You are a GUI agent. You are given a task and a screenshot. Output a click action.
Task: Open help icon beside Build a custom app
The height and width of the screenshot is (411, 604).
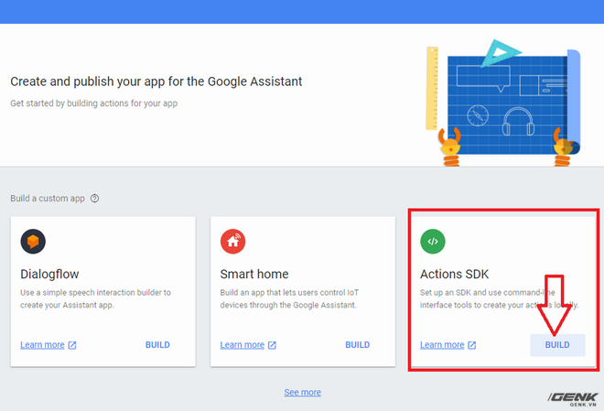(x=95, y=199)
